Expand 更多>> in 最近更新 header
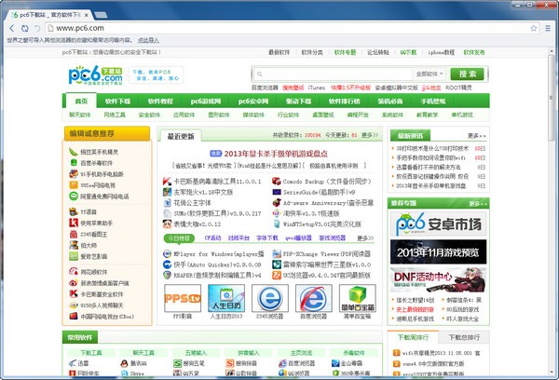 pos(370,135)
